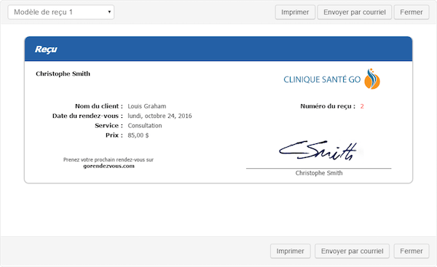Viewport: 437px width, 267px height.
Task: Click the gorendezvous.com link text
Action: (x=109, y=166)
